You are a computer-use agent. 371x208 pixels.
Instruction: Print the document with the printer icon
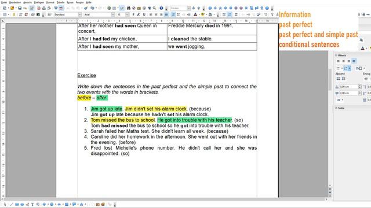coord(44,8)
